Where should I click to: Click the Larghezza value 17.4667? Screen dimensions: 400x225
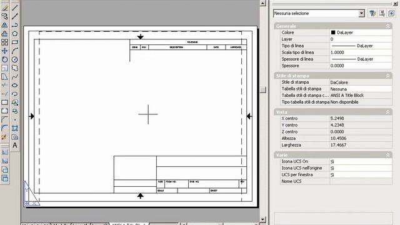[361, 145]
